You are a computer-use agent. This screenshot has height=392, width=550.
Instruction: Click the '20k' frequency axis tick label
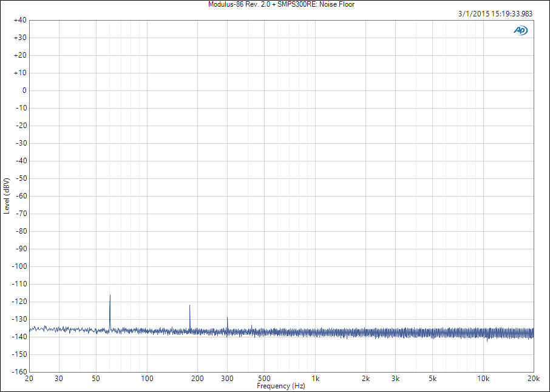pos(534,379)
